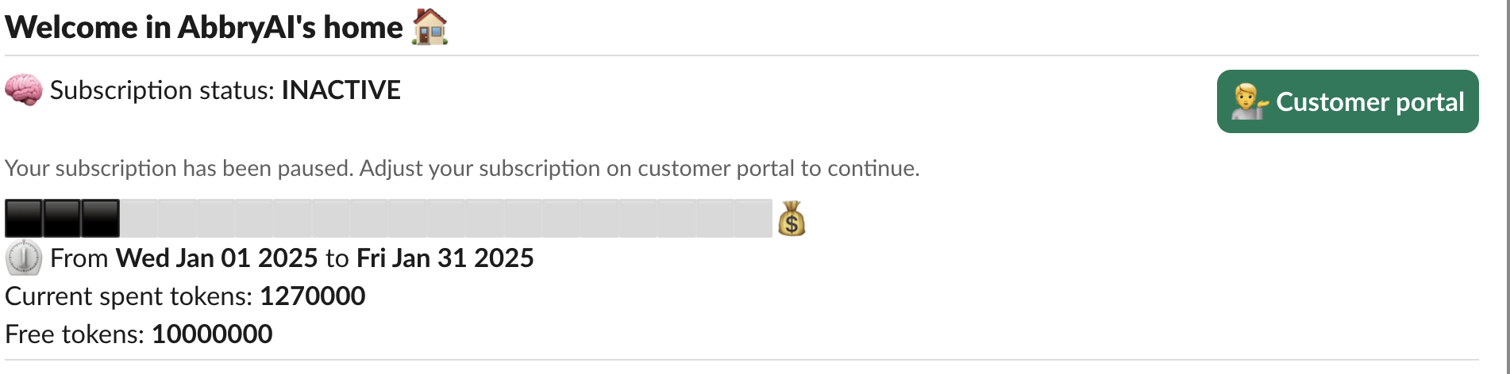
Task: Click the money bag emoji after progress bar
Action: [792, 219]
